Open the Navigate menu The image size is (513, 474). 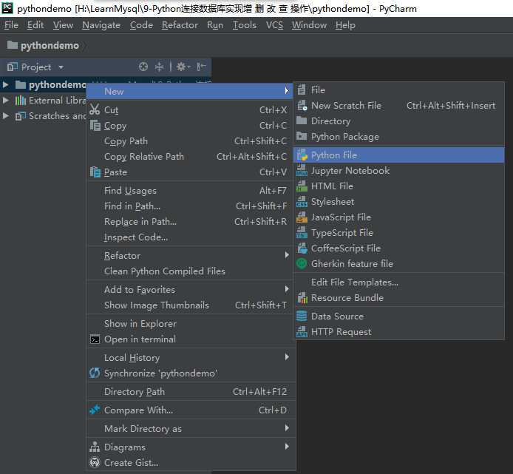coord(101,25)
